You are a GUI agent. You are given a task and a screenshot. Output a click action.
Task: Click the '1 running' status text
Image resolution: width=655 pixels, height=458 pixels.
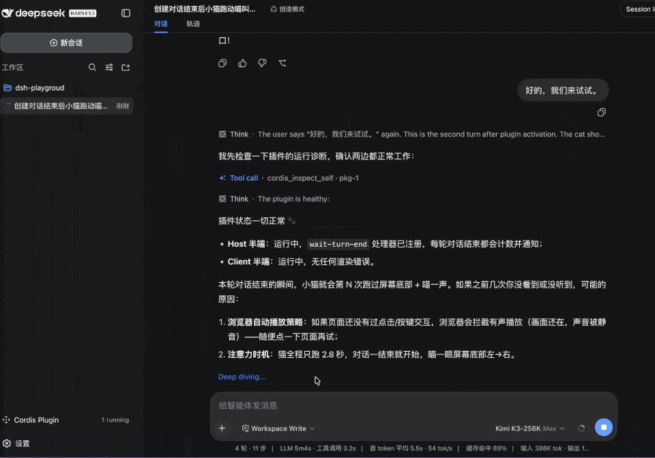click(x=115, y=420)
